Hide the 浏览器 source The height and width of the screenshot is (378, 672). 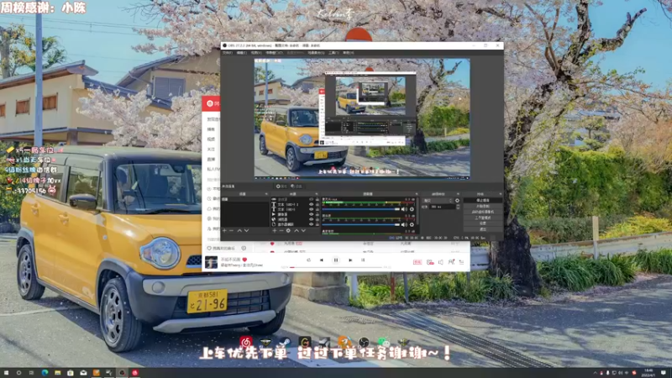tap(311, 219)
